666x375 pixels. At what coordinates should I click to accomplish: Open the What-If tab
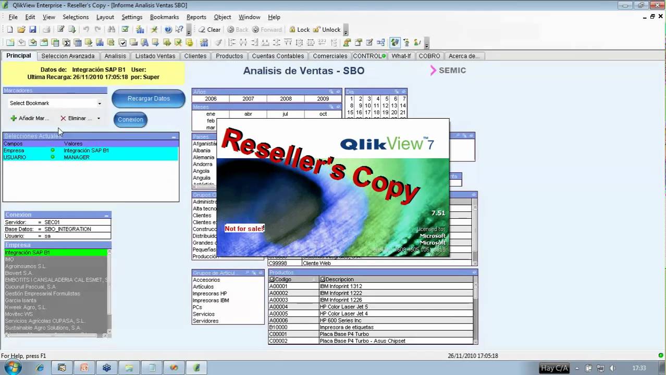(401, 56)
